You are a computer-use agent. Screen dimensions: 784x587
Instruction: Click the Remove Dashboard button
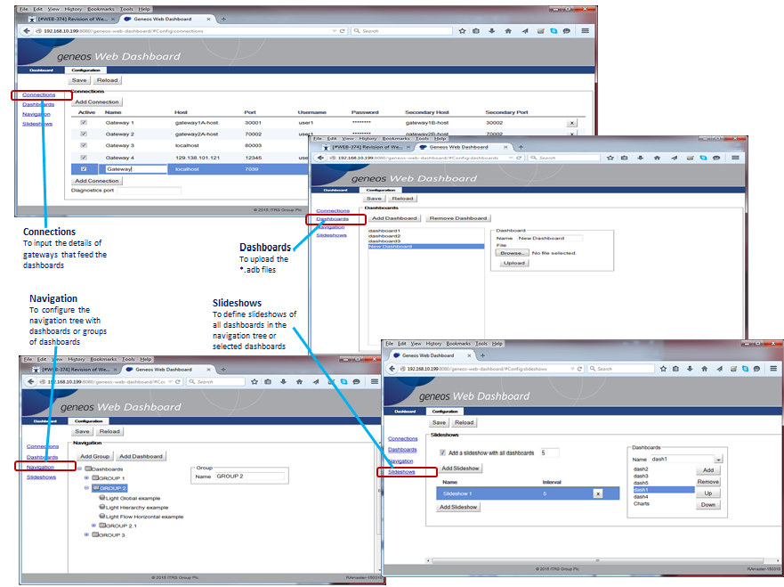pos(458,217)
